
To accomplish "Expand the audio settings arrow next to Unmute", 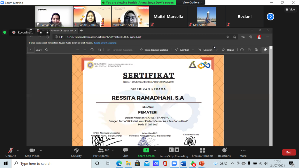I will tap(18, 150).
